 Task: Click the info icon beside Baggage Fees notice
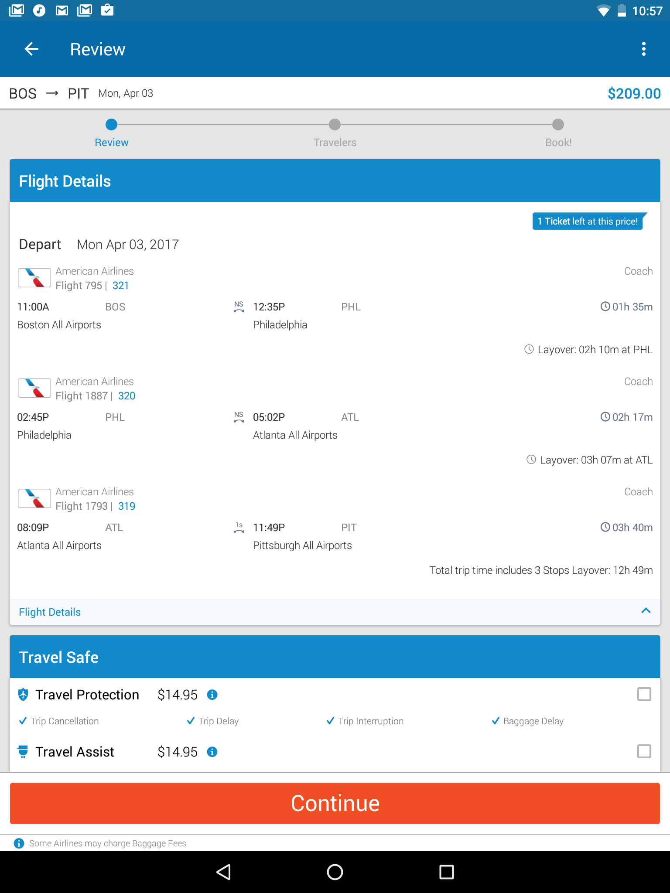click(x=19, y=843)
